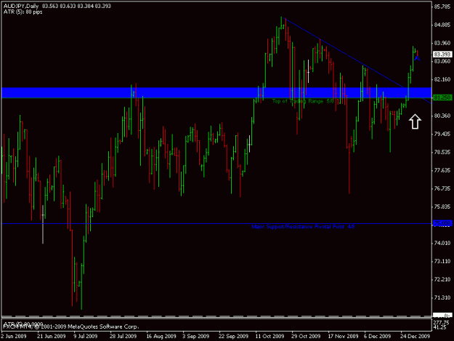Click the green 81.250 price level tag
The width and height of the screenshot is (454, 341).
tap(442, 97)
